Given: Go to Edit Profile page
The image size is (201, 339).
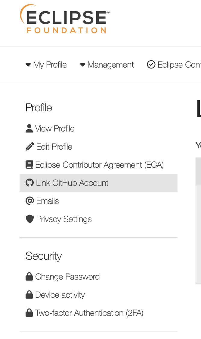Looking at the screenshot, I should pyautogui.click(x=54, y=147).
